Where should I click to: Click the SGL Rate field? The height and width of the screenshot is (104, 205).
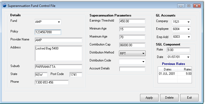click(179, 50)
